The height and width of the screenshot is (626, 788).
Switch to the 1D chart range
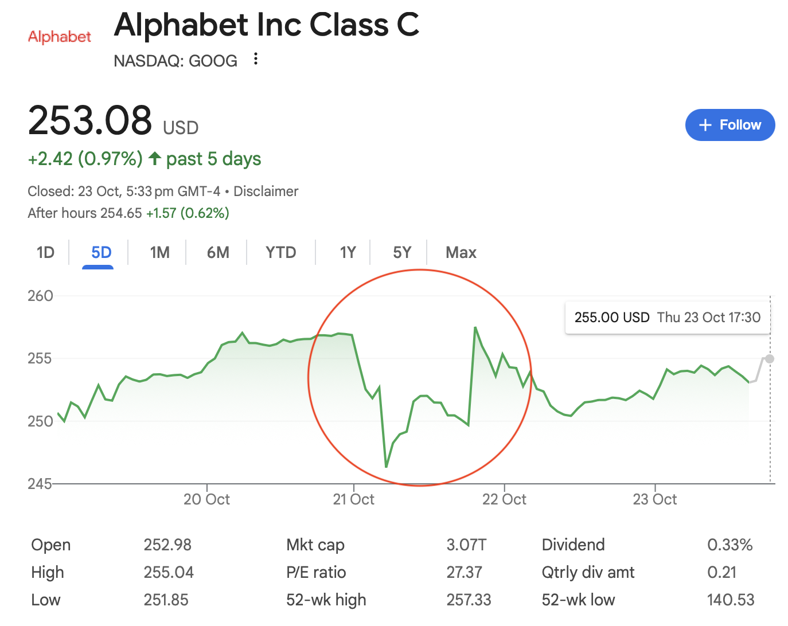tap(45, 253)
